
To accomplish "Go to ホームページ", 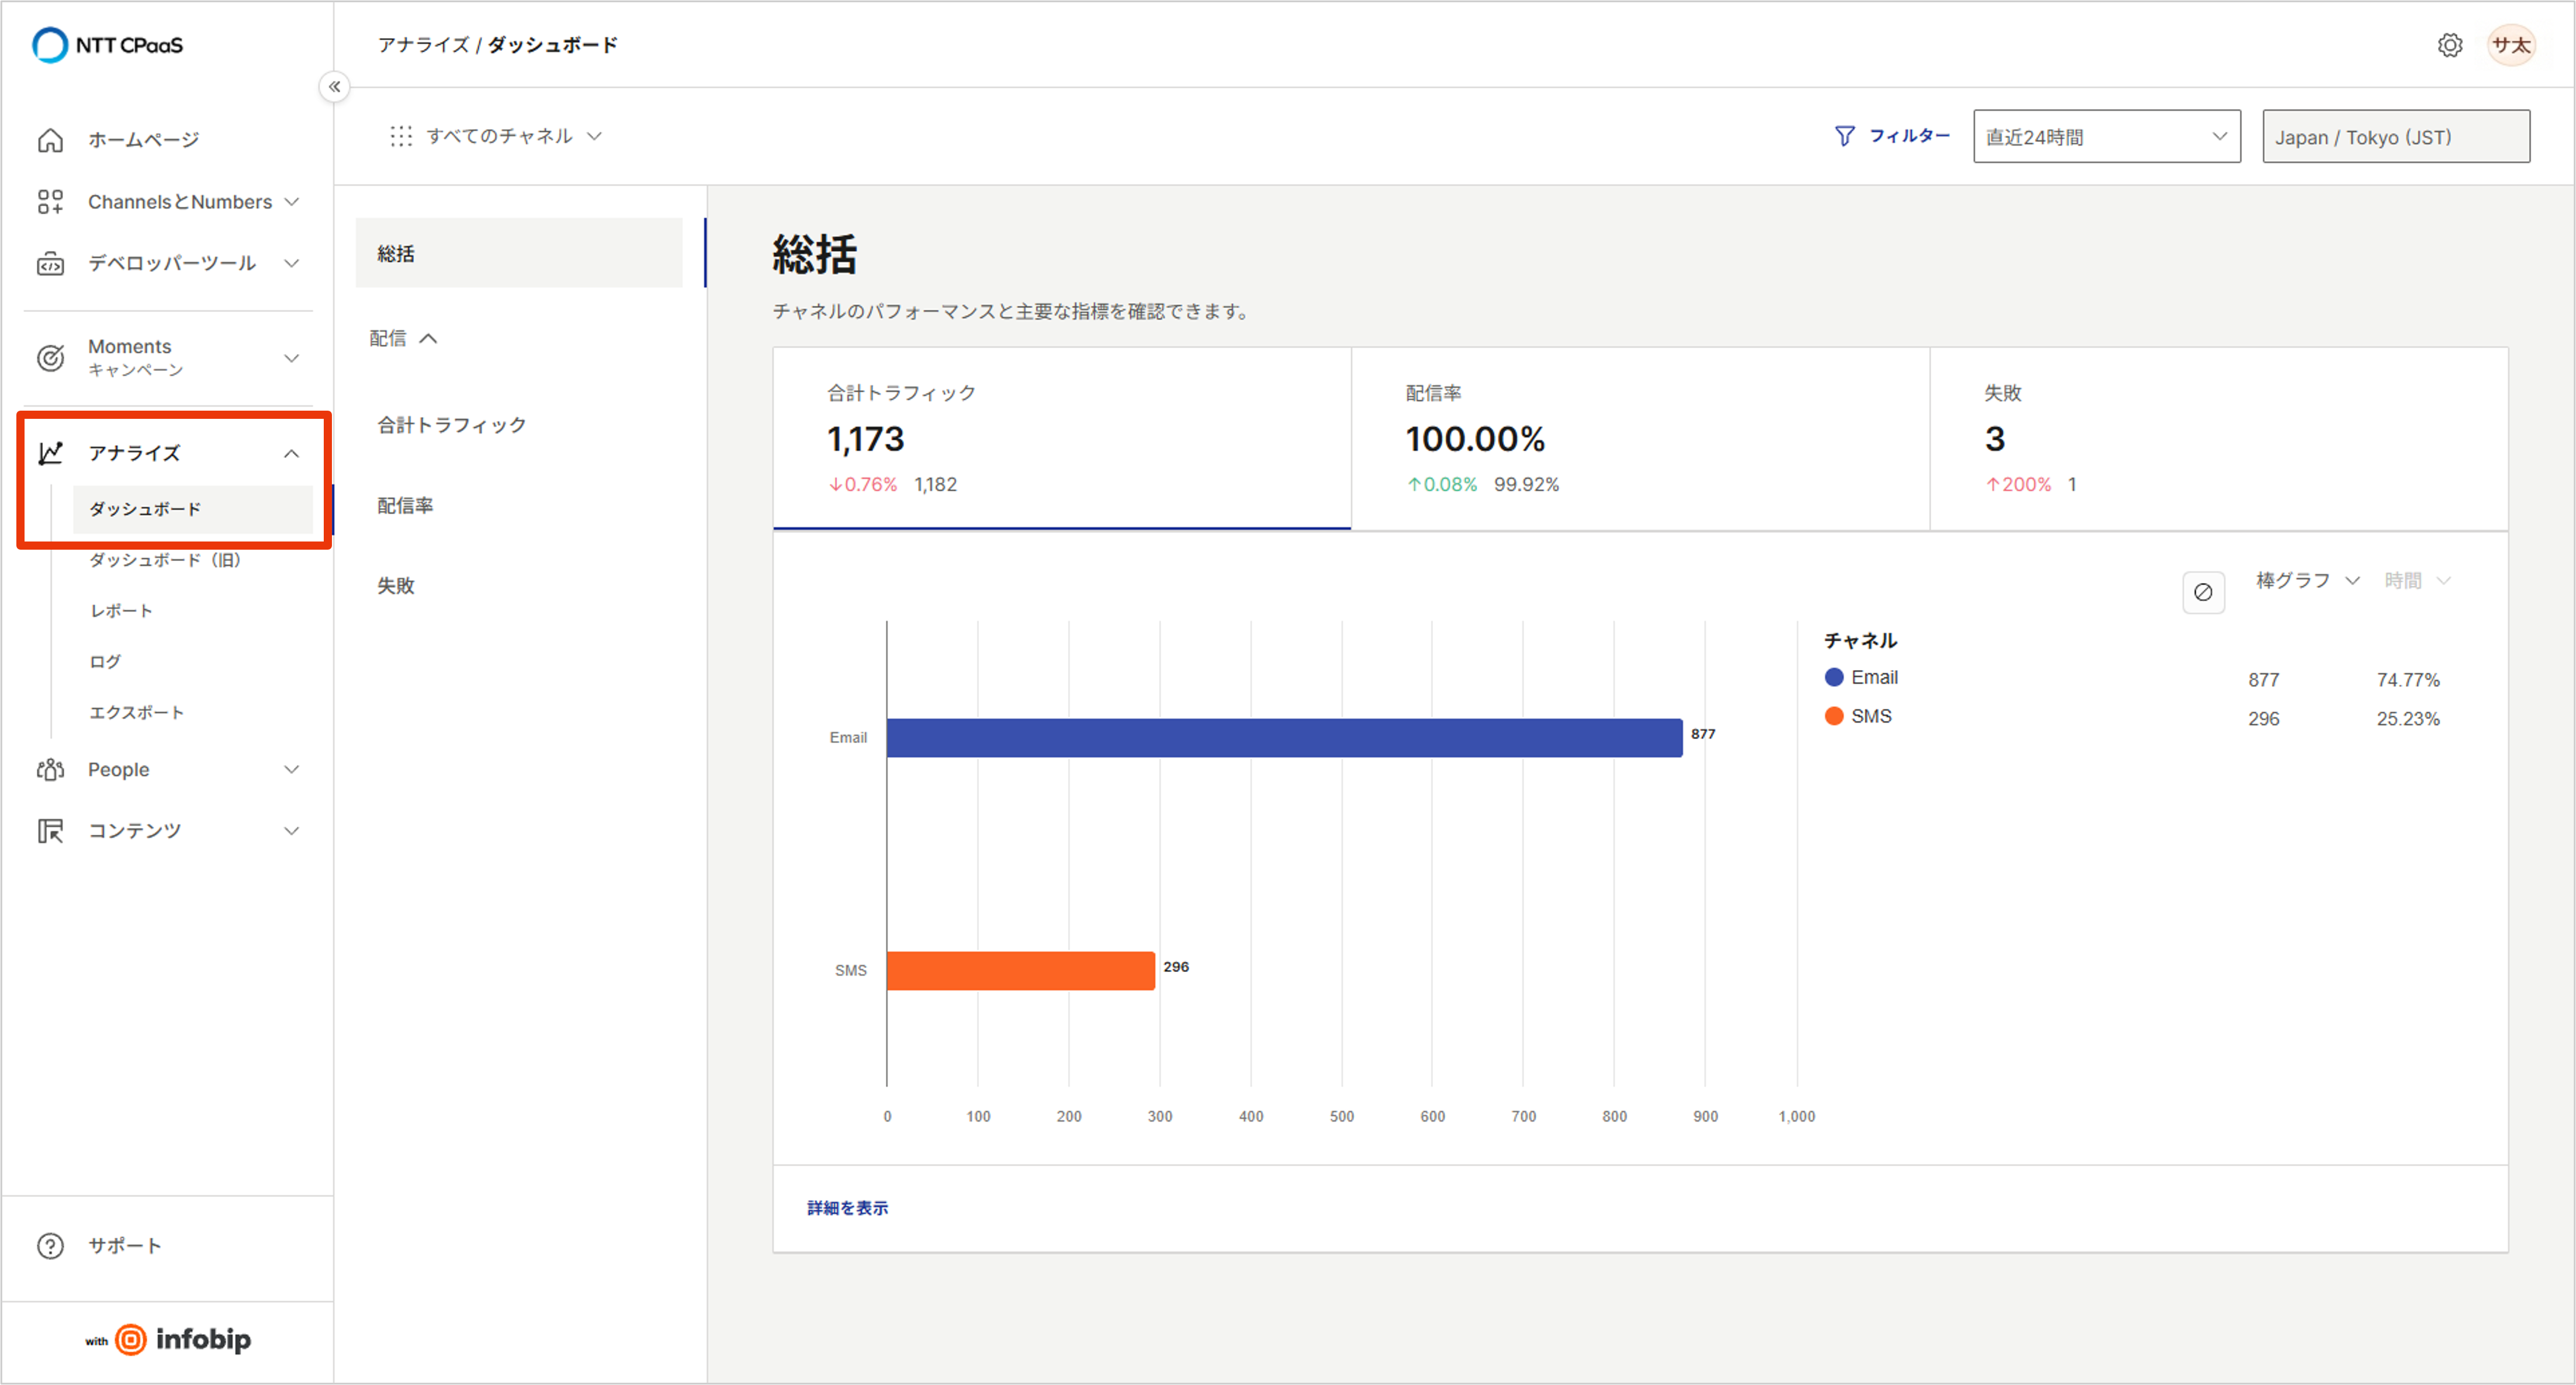I will pyautogui.click(x=143, y=140).
